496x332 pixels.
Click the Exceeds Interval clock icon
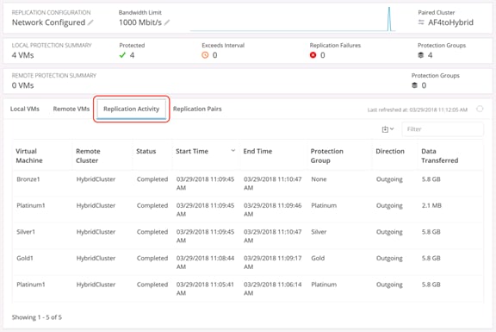tap(205, 55)
